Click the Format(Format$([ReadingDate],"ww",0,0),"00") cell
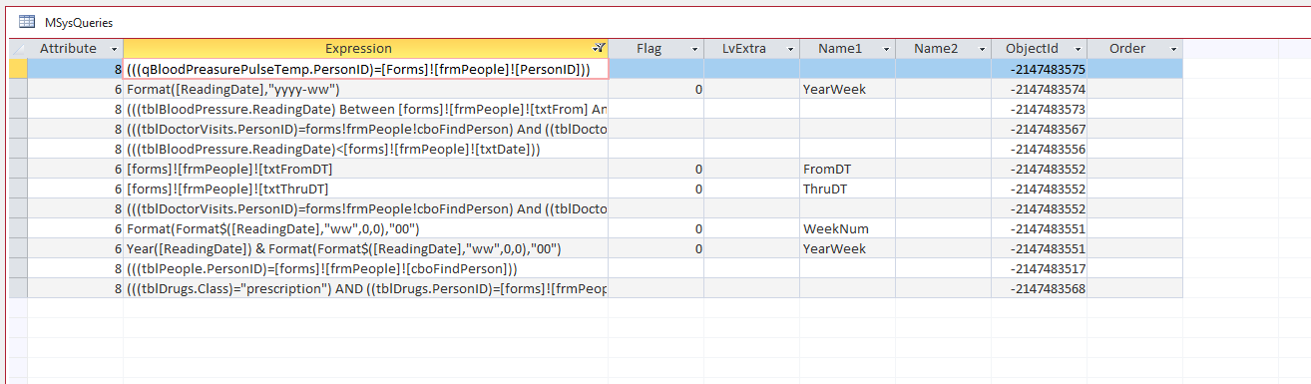The height and width of the screenshot is (384, 1311). tap(365, 228)
